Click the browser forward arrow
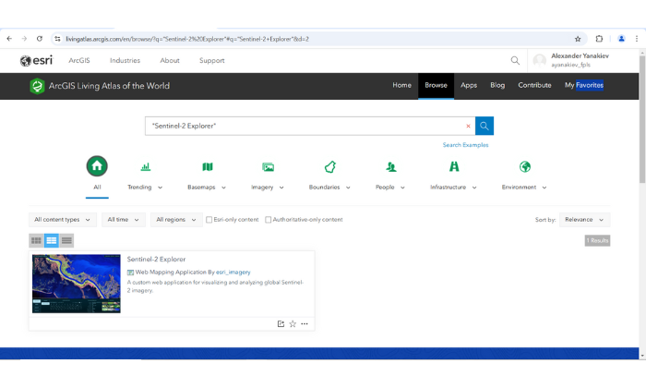The height and width of the screenshot is (388, 646). point(24,39)
